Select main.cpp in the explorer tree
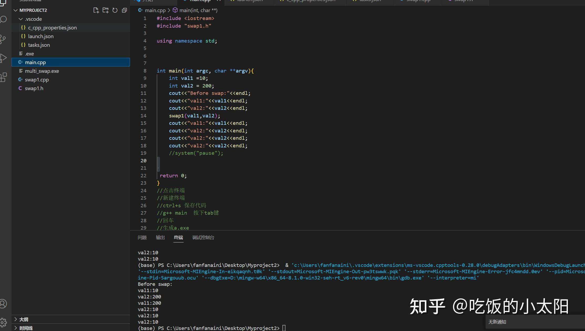This screenshot has height=331, width=585. [x=71, y=62]
